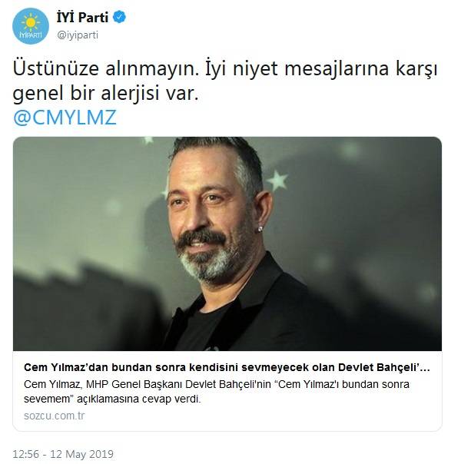
Task: Click the sun logo in the avatar
Action: [x=31, y=23]
